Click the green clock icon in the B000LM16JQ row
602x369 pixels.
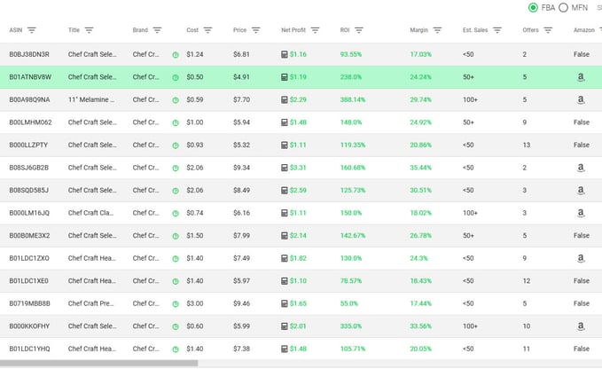[x=176, y=214]
